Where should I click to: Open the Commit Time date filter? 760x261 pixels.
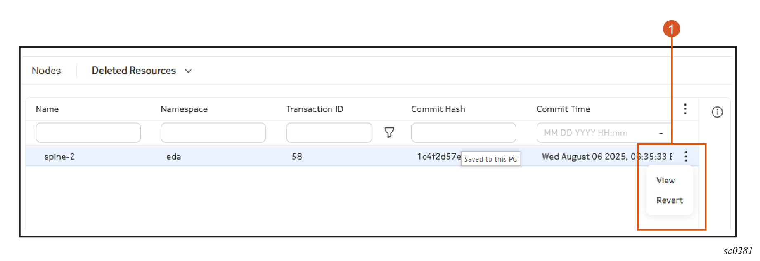tap(604, 133)
